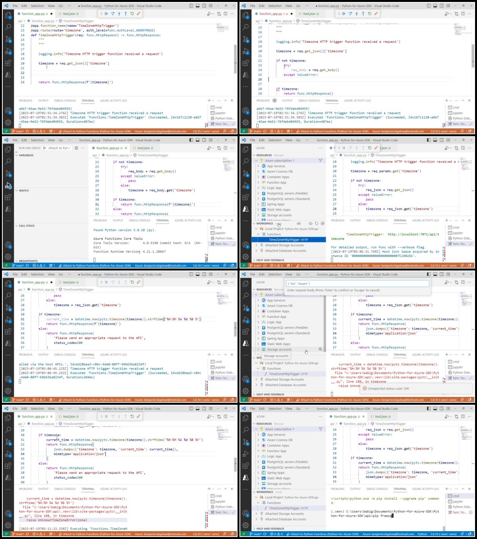The height and width of the screenshot is (539, 477).
Task: Open Manage gear in the third-row left window
Action: (8, 391)
